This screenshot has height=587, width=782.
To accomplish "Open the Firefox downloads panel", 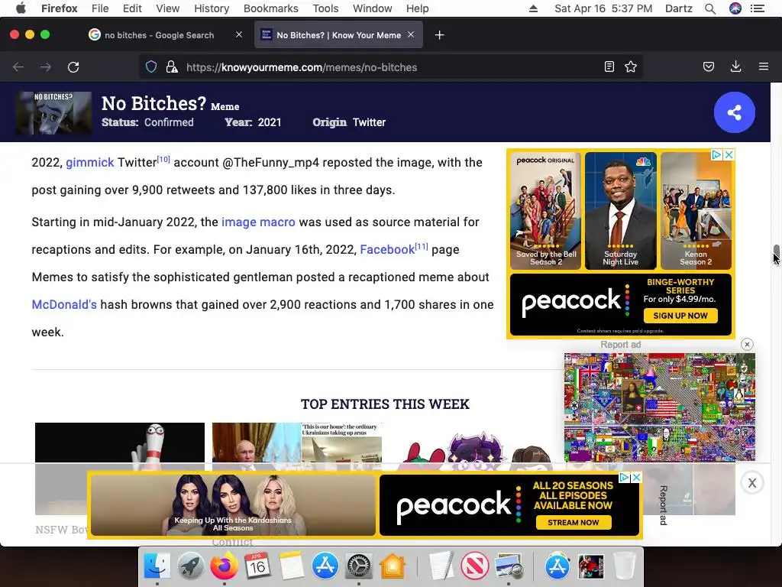I will [735, 67].
